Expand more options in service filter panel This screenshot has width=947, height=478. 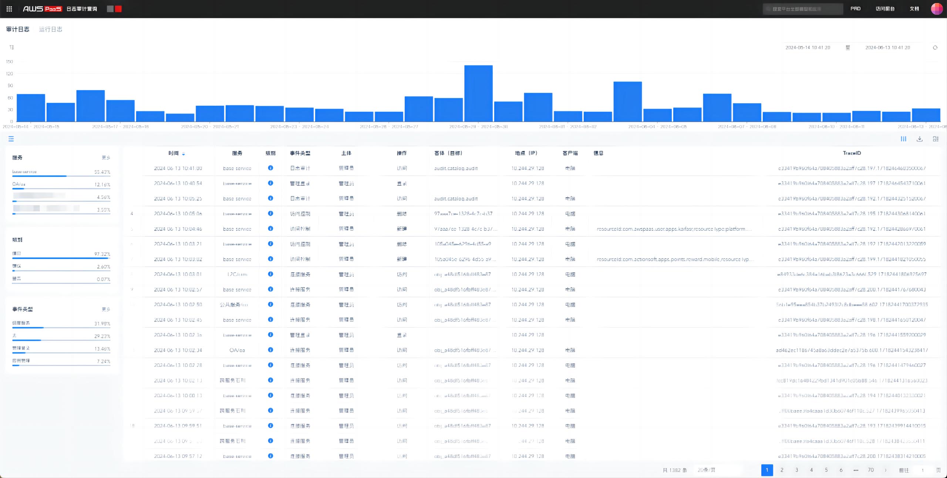[106, 158]
